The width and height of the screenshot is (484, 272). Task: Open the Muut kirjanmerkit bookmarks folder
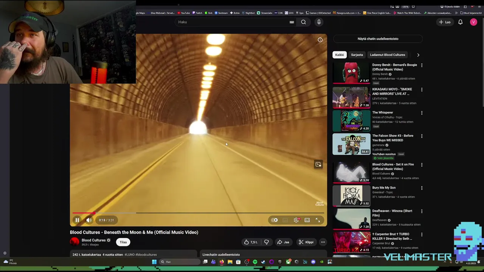pos(471,13)
